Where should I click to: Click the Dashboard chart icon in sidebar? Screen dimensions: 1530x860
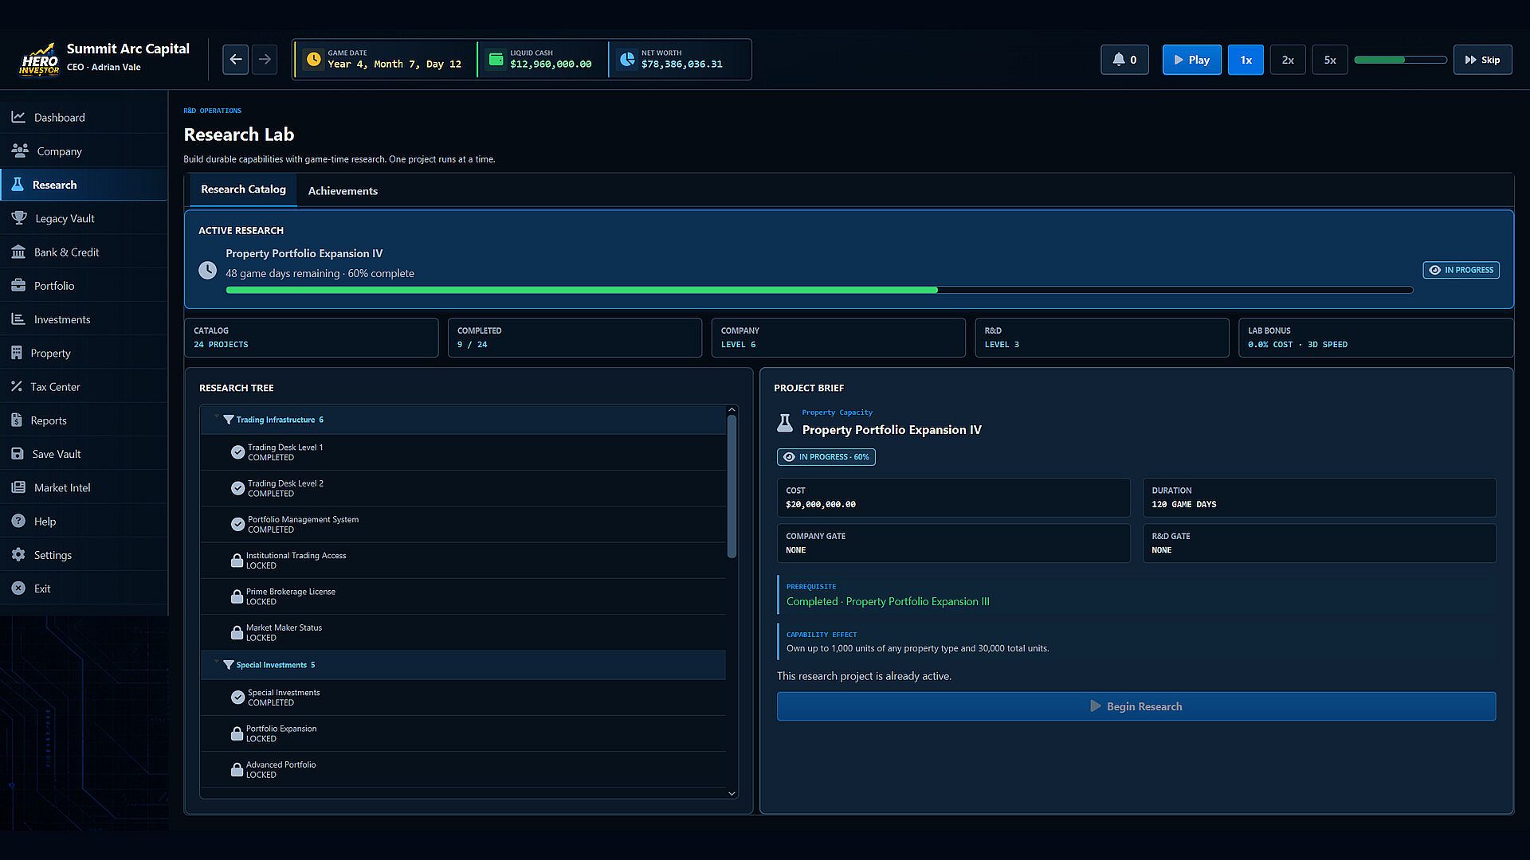pos(18,117)
